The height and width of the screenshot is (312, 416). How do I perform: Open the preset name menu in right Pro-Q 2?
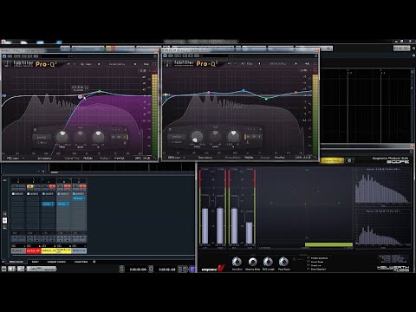click(x=277, y=63)
